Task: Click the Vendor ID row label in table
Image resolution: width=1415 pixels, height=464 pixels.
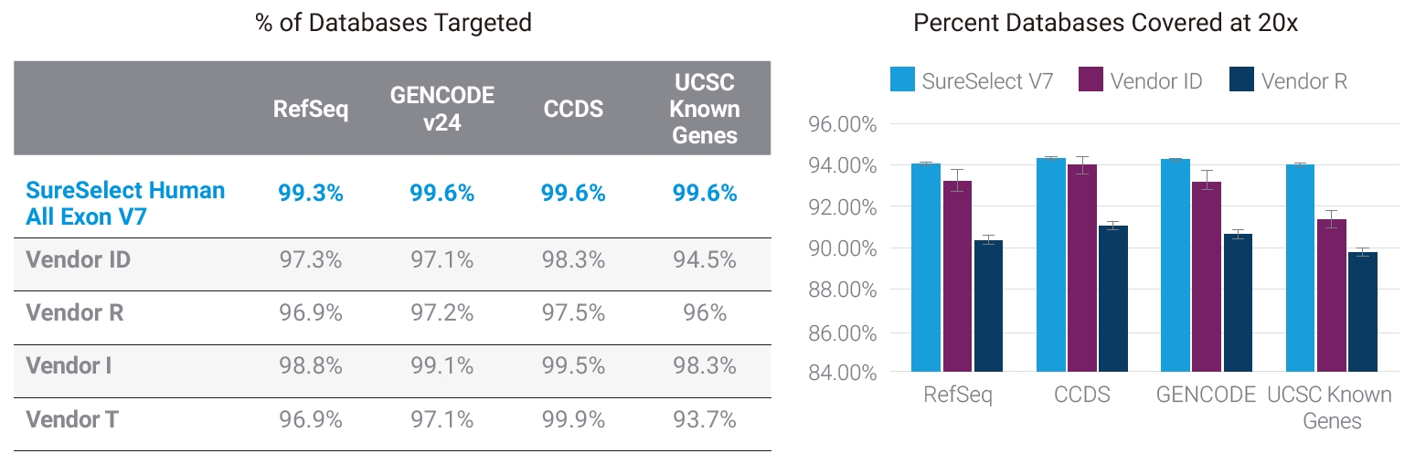Action: [x=79, y=259]
